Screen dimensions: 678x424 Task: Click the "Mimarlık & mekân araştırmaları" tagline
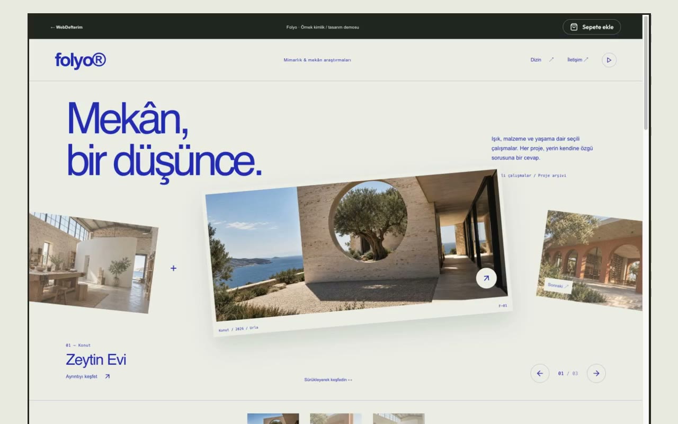317,60
